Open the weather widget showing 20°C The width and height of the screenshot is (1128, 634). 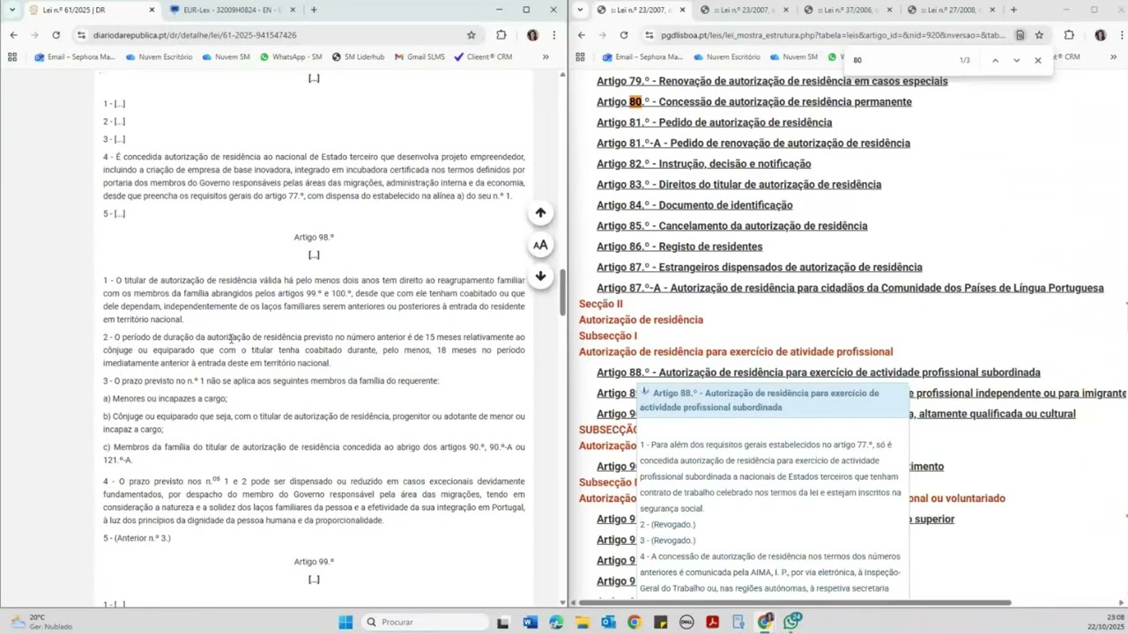pyautogui.click(x=40, y=622)
